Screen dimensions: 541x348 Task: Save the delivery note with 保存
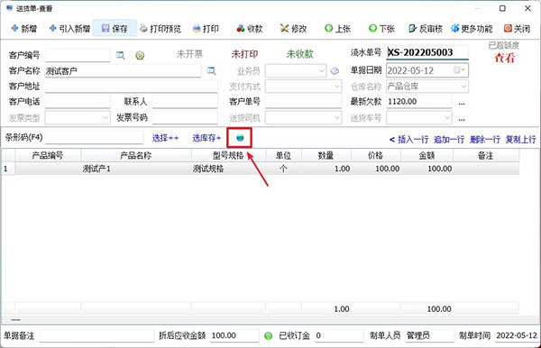(x=115, y=29)
